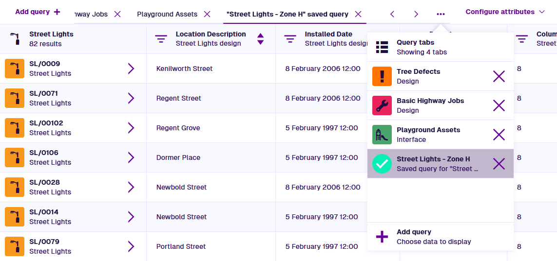Close the Street Lights Zone H tab
557x261 pixels.
[358, 14]
